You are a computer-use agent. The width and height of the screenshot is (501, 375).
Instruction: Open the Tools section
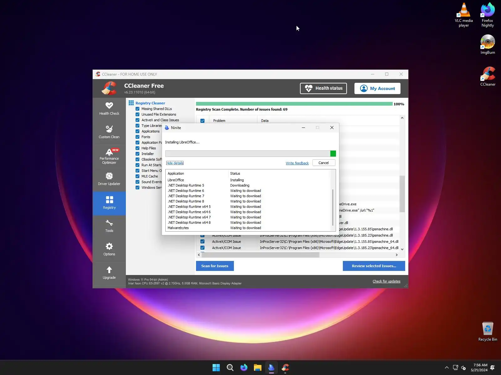click(x=109, y=226)
